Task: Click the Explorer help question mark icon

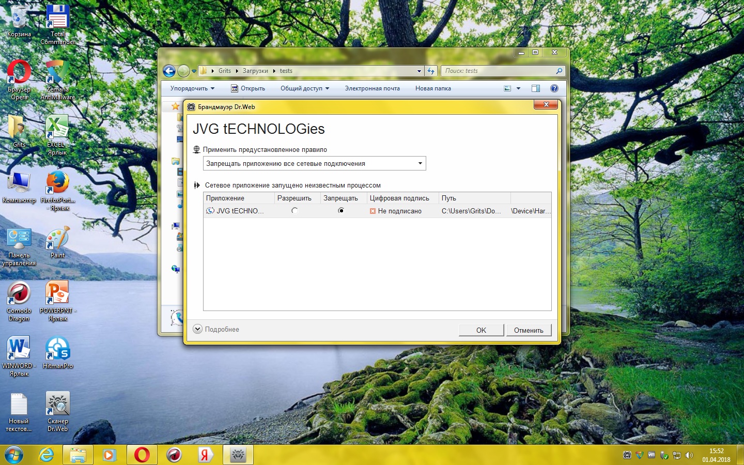Action: (554, 88)
